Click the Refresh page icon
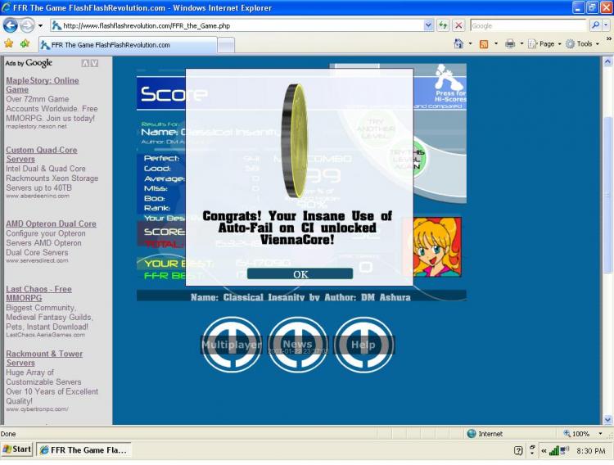This screenshot has height=465, width=614. [443, 25]
